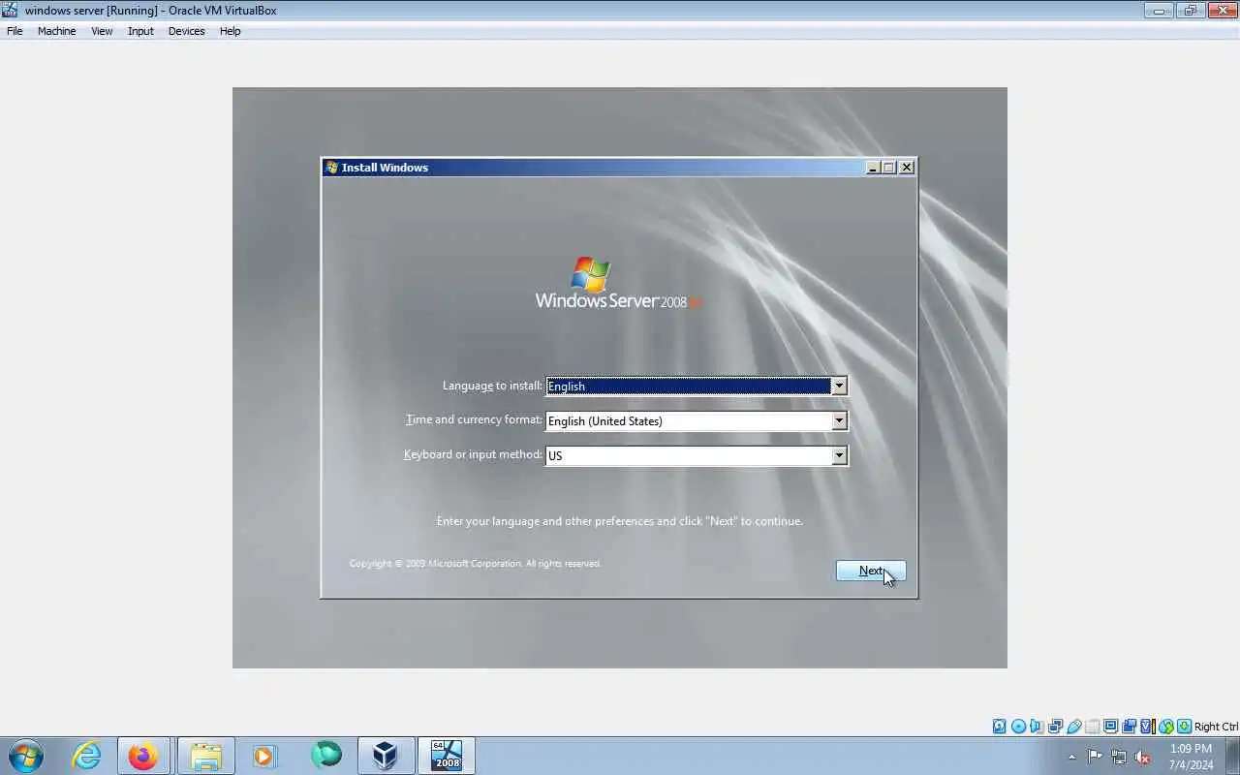Maximize the Install Windows dialog

pyautogui.click(x=889, y=168)
